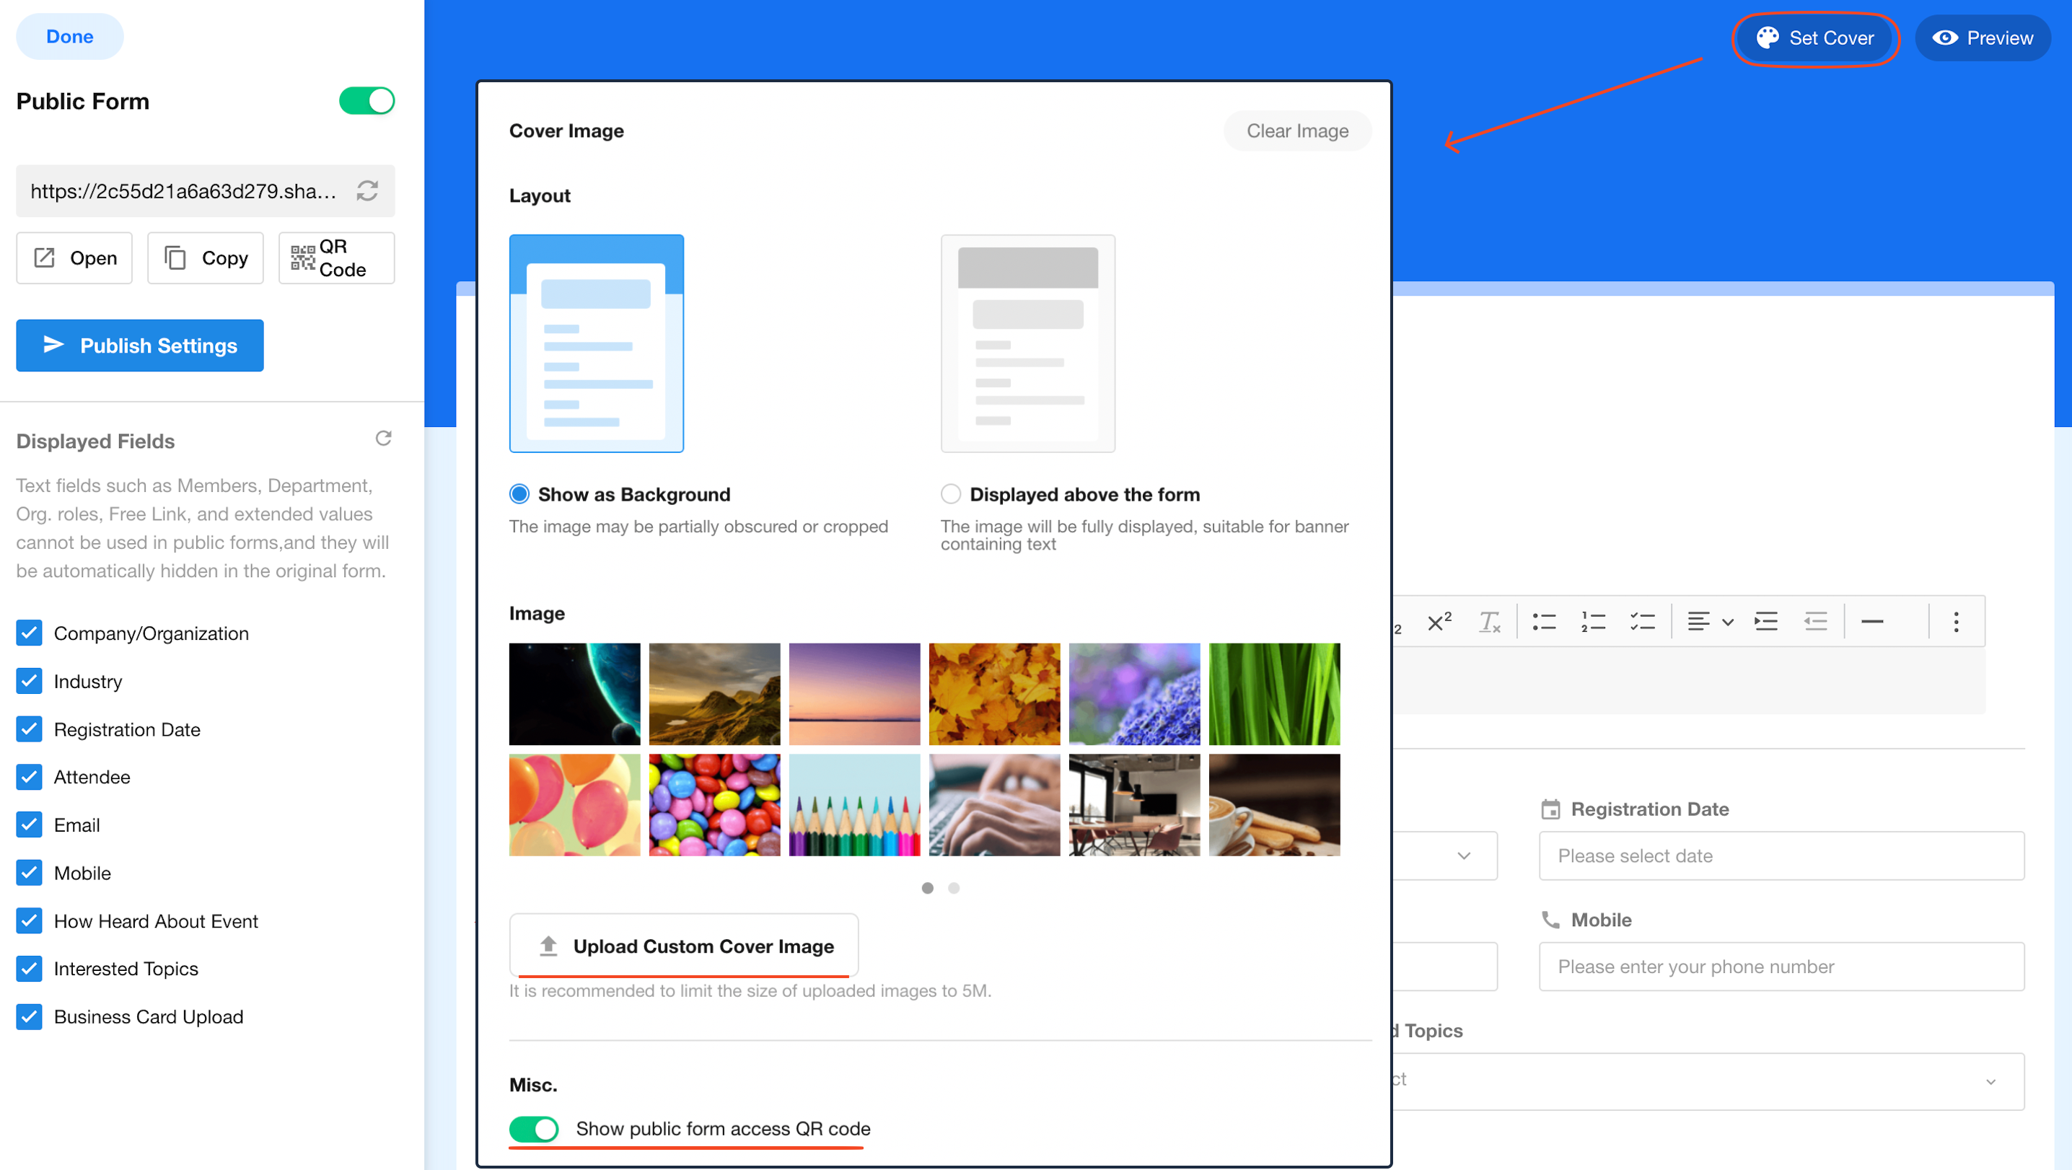Disable 'Show public form access QR code'
Viewport: 2072px width, 1170px height.
click(534, 1129)
